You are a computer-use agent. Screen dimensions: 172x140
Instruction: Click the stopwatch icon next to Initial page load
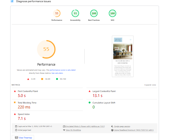(16, 130)
